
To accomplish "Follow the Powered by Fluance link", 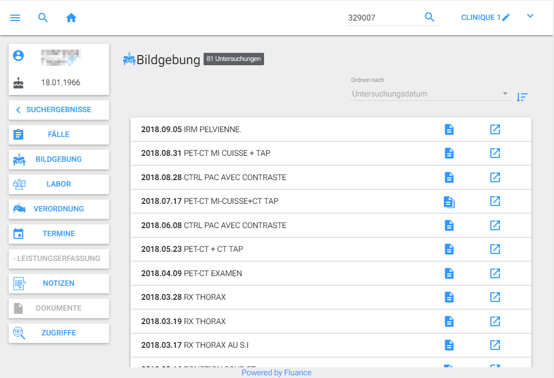I will tap(276, 373).
